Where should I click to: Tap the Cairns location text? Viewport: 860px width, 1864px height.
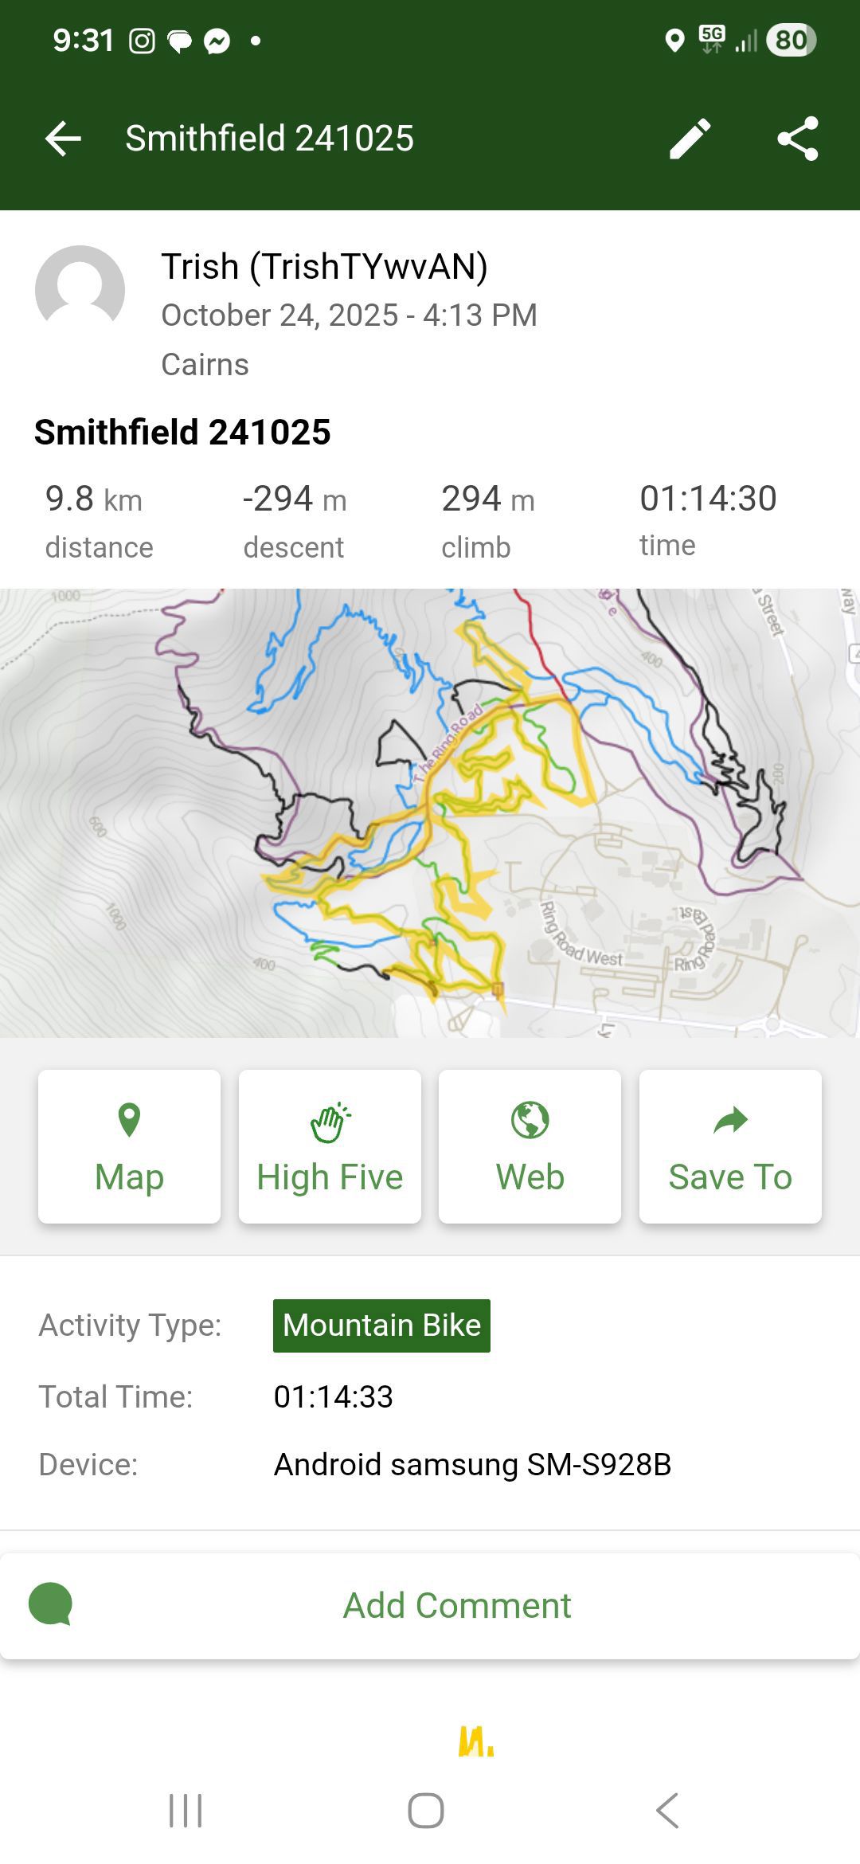[205, 364]
